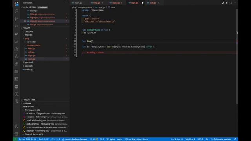Image resolution: width=251 pixels, height=141 pixels.
Task: Open the Testing flask view
Action: [x=16, y=56]
